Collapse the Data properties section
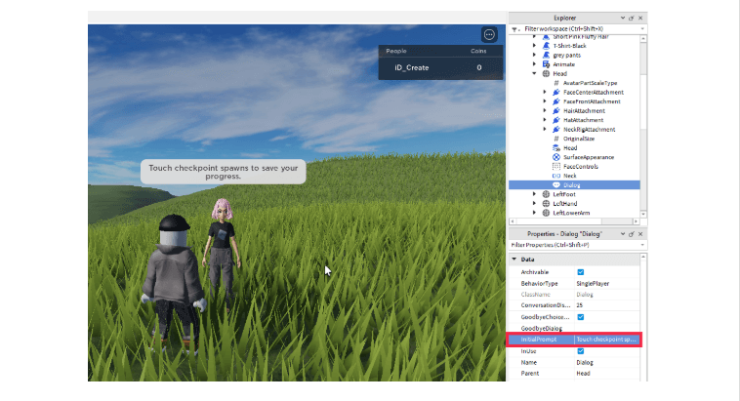 514,259
